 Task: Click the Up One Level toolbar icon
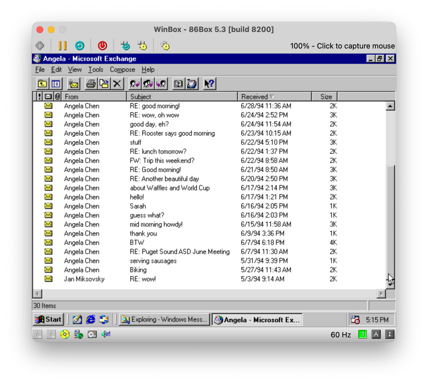coord(42,84)
